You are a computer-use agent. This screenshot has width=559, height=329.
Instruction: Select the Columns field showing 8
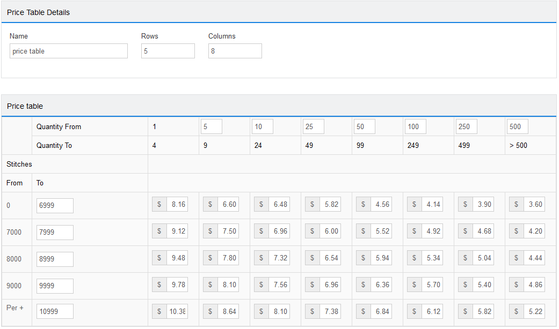[x=235, y=50]
